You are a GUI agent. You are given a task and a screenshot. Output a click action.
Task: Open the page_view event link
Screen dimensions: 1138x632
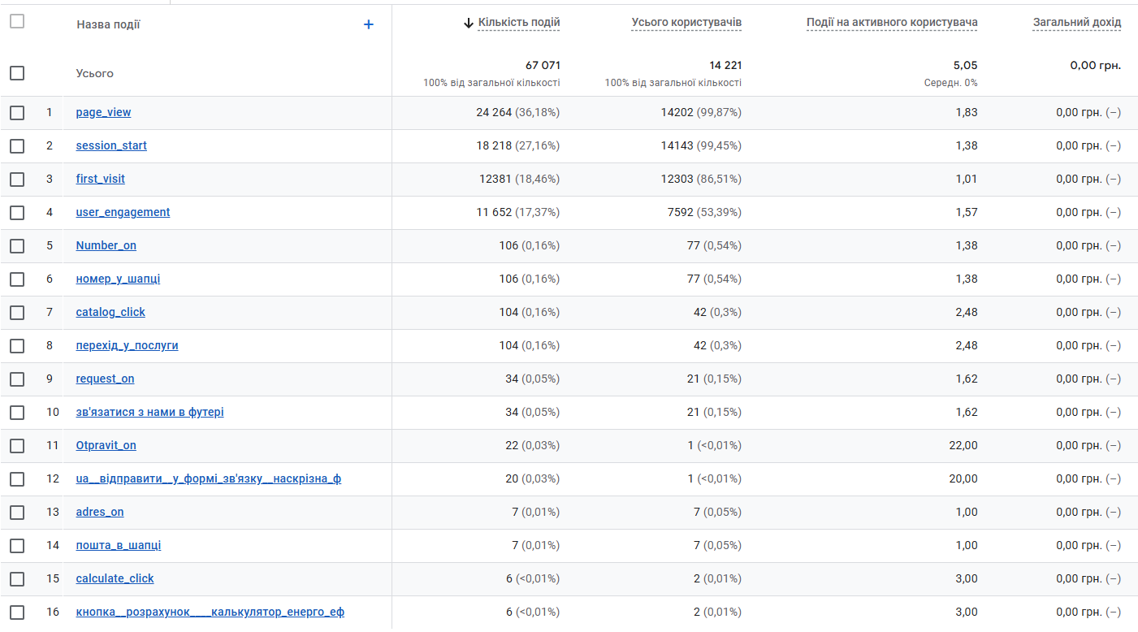tap(103, 112)
